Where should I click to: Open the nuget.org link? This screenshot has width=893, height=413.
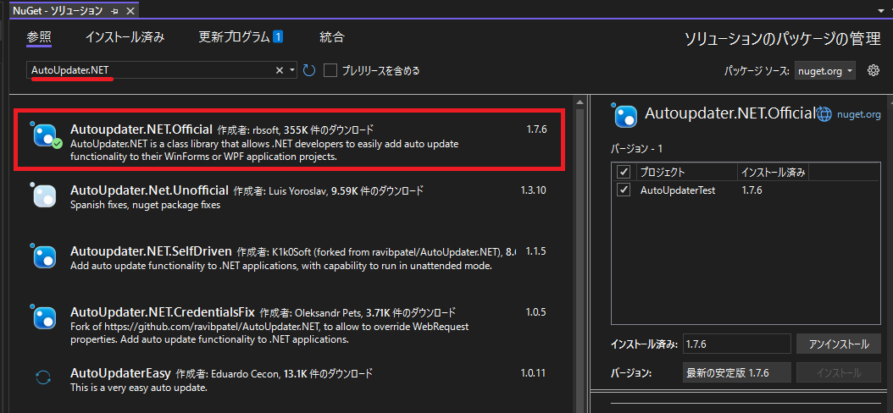pyautogui.click(x=858, y=115)
